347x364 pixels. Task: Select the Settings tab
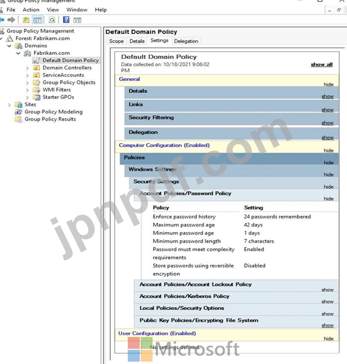point(159,40)
